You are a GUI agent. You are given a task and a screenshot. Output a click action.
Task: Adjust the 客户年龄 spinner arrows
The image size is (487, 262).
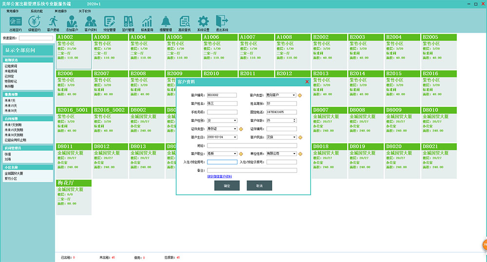(295, 121)
